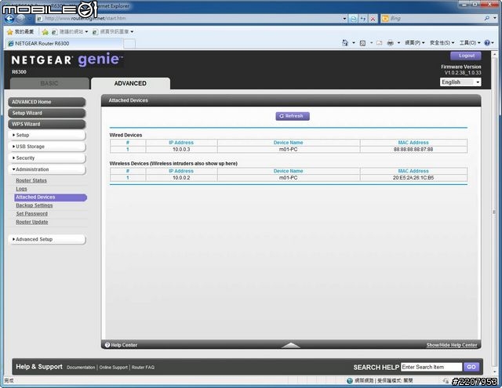Open the Router FAQ link
The image size is (502, 388).
pyautogui.click(x=143, y=367)
